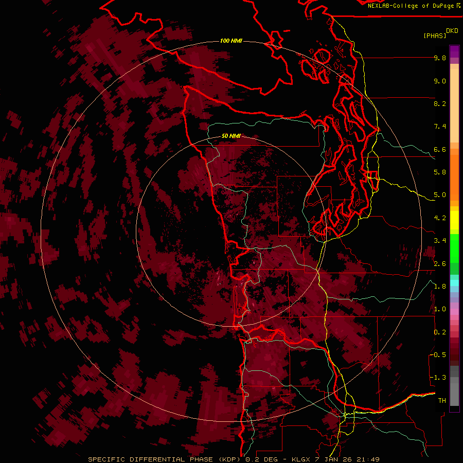The image size is (463, 463).
Task: Pick the bright green segment of the color bar
Action: (x=454, y=248)
